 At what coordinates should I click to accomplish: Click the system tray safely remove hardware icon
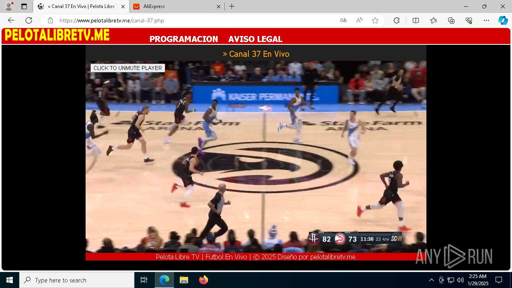click(x=441, y=280)
